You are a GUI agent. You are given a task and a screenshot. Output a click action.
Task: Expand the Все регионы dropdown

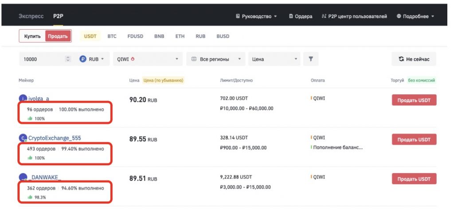point(216,59)
